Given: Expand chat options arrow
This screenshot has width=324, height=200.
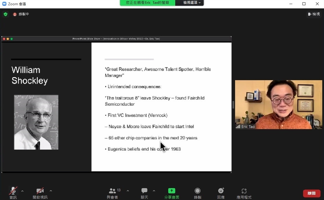Looking at the screenshot, I should [154, 191].
